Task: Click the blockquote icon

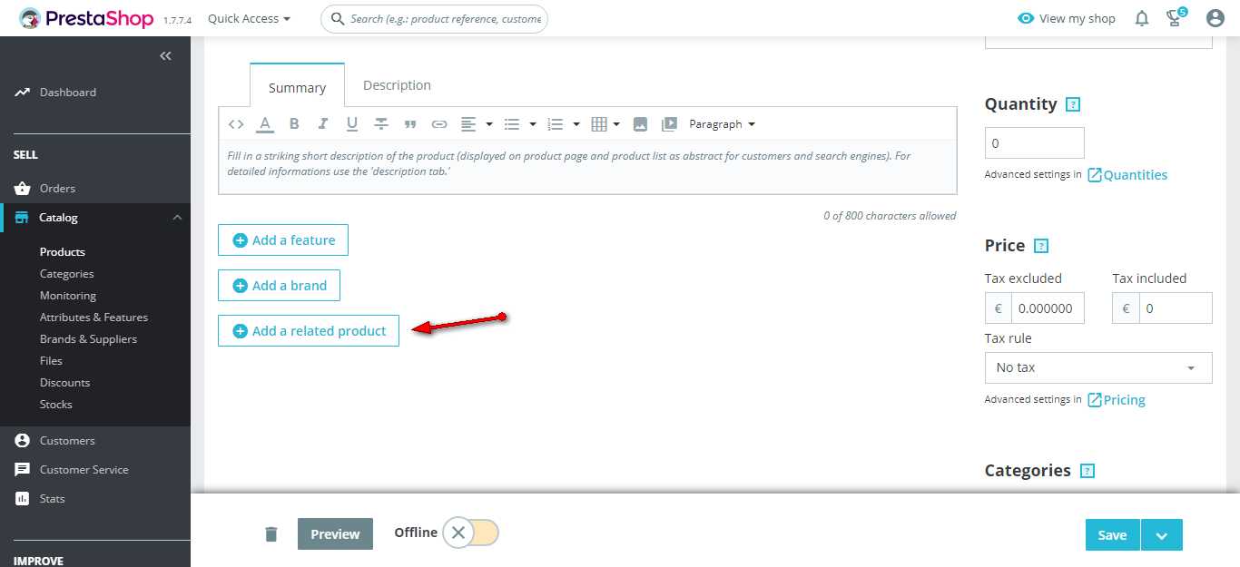Action: point(410,124)
